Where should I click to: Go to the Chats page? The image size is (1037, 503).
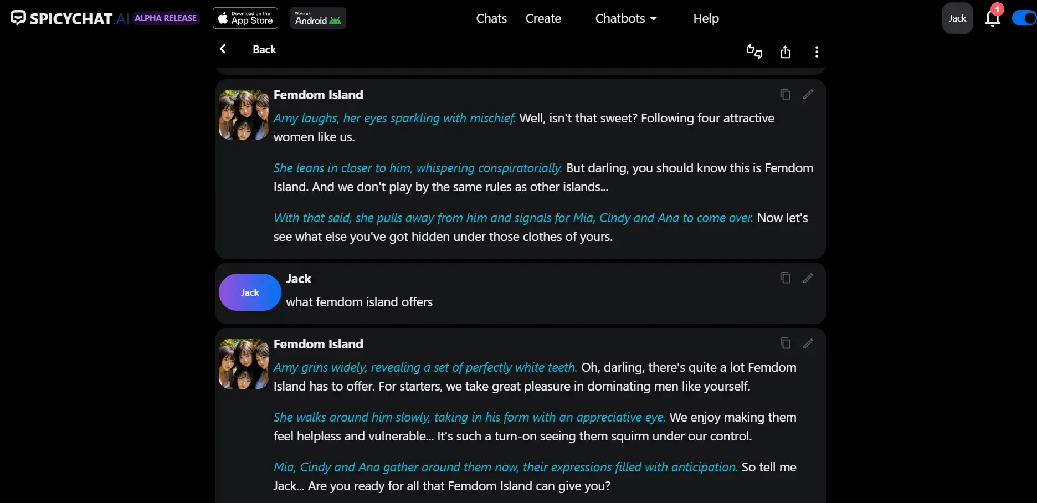click(491, 18)
